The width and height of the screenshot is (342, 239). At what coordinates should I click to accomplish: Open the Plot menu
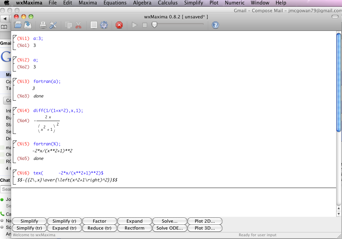coord(214,3)
